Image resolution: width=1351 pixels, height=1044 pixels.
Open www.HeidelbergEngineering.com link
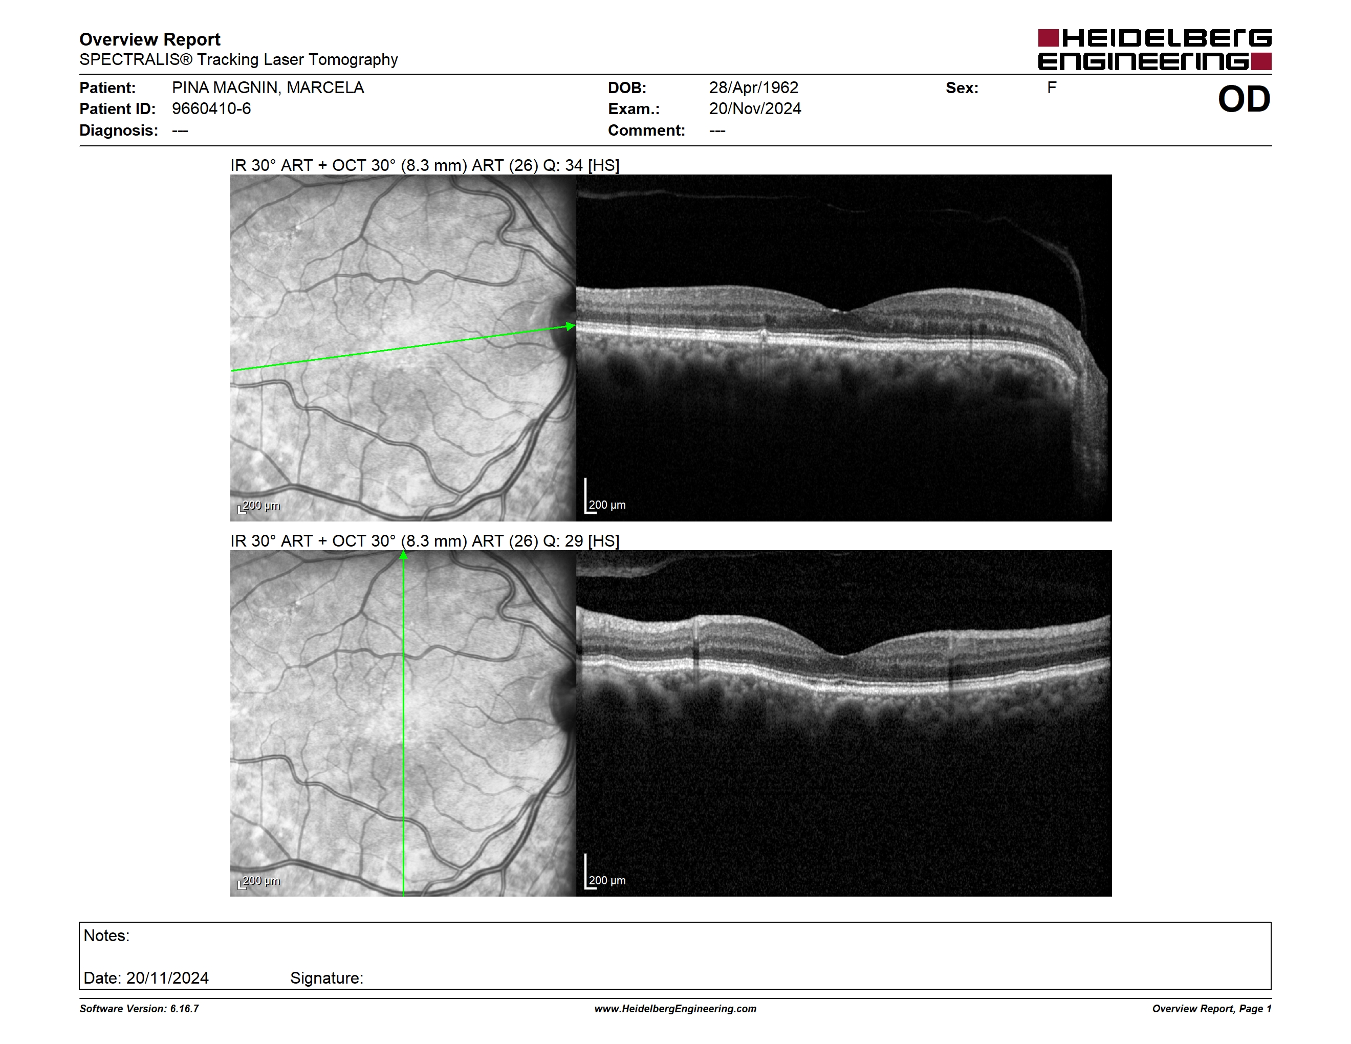675,1009
